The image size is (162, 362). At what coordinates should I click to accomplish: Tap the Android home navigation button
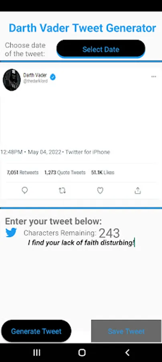82,352
